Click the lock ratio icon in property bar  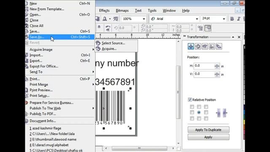point(99,27)
